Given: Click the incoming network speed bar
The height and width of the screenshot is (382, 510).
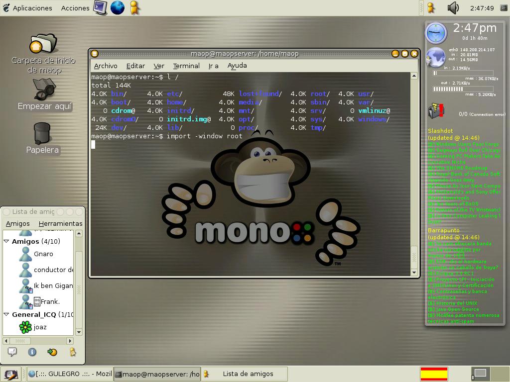Looking at the screenshot, I should tap(463, 74).
